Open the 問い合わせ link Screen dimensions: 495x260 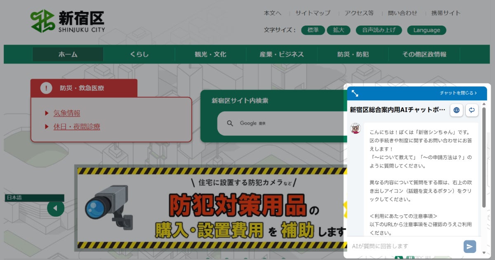click(x=403, y=13)
